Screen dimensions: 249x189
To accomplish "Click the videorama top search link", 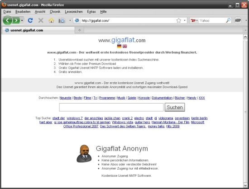I will pyautogui.click(x=166, y=118).
